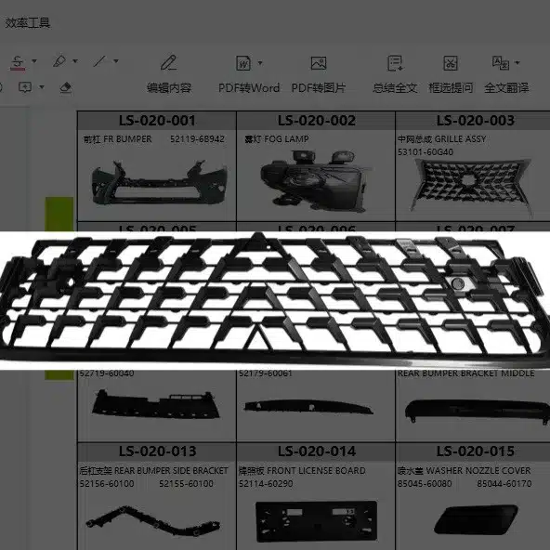Click part number 52155-60100
The width and height of the screenshot is (550, 550).
click(x=186, y=484)
